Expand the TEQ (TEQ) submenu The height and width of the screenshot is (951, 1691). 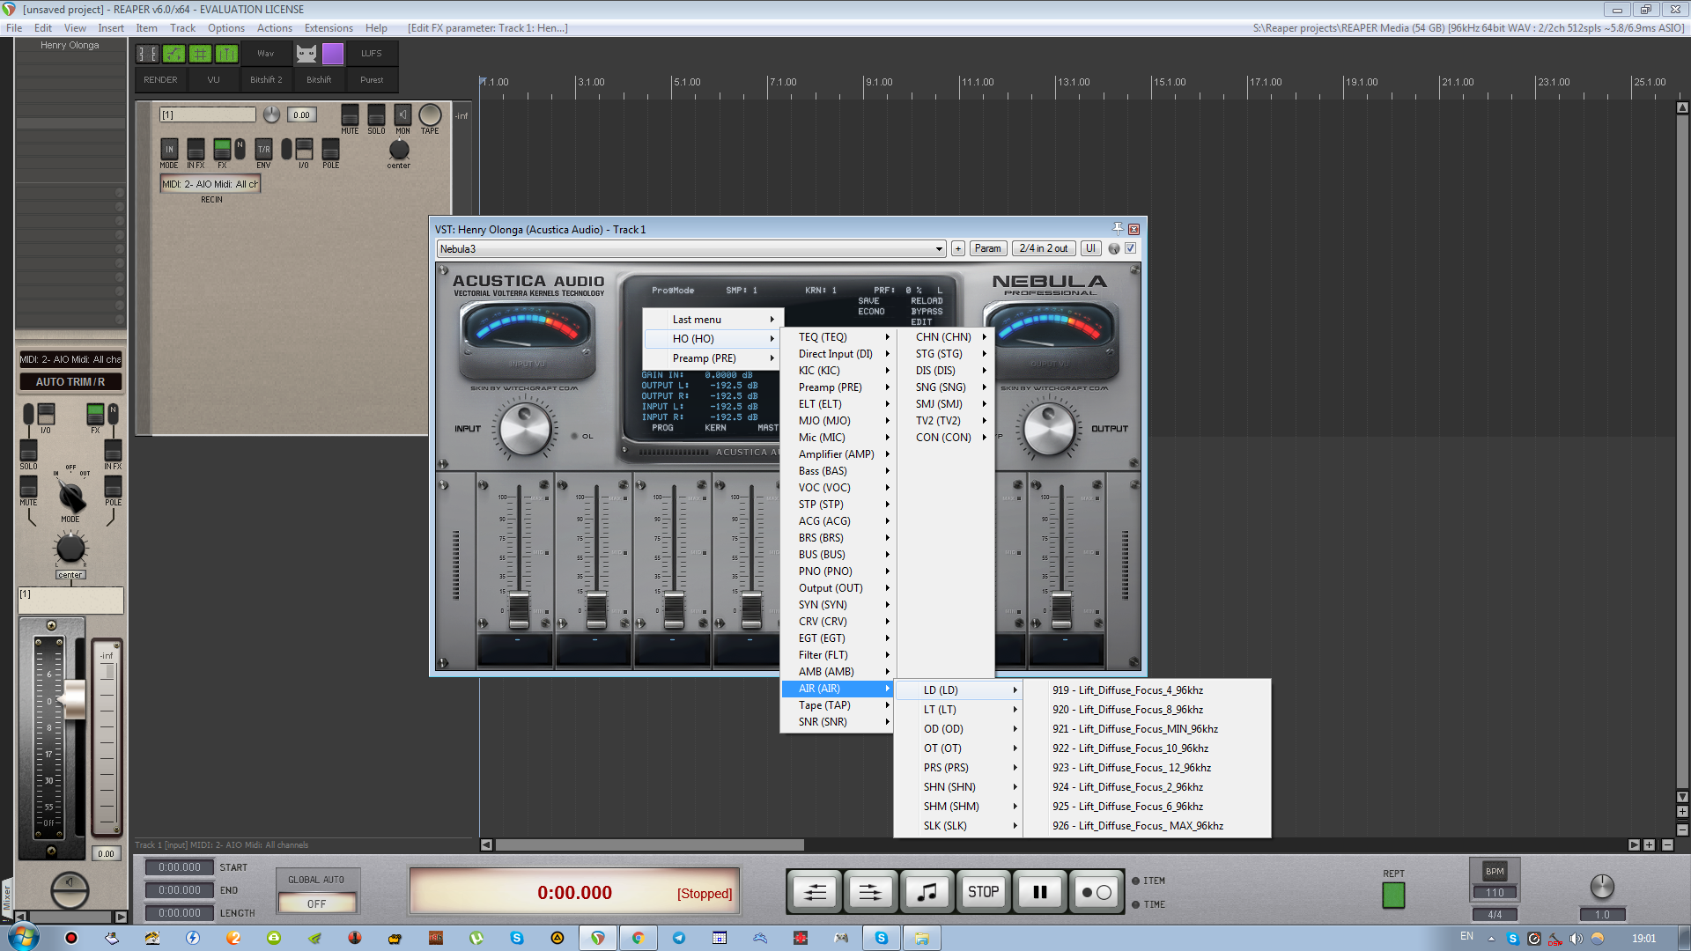point(837,337)
